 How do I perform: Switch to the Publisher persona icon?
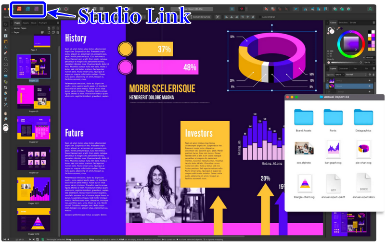coord(19,9)
